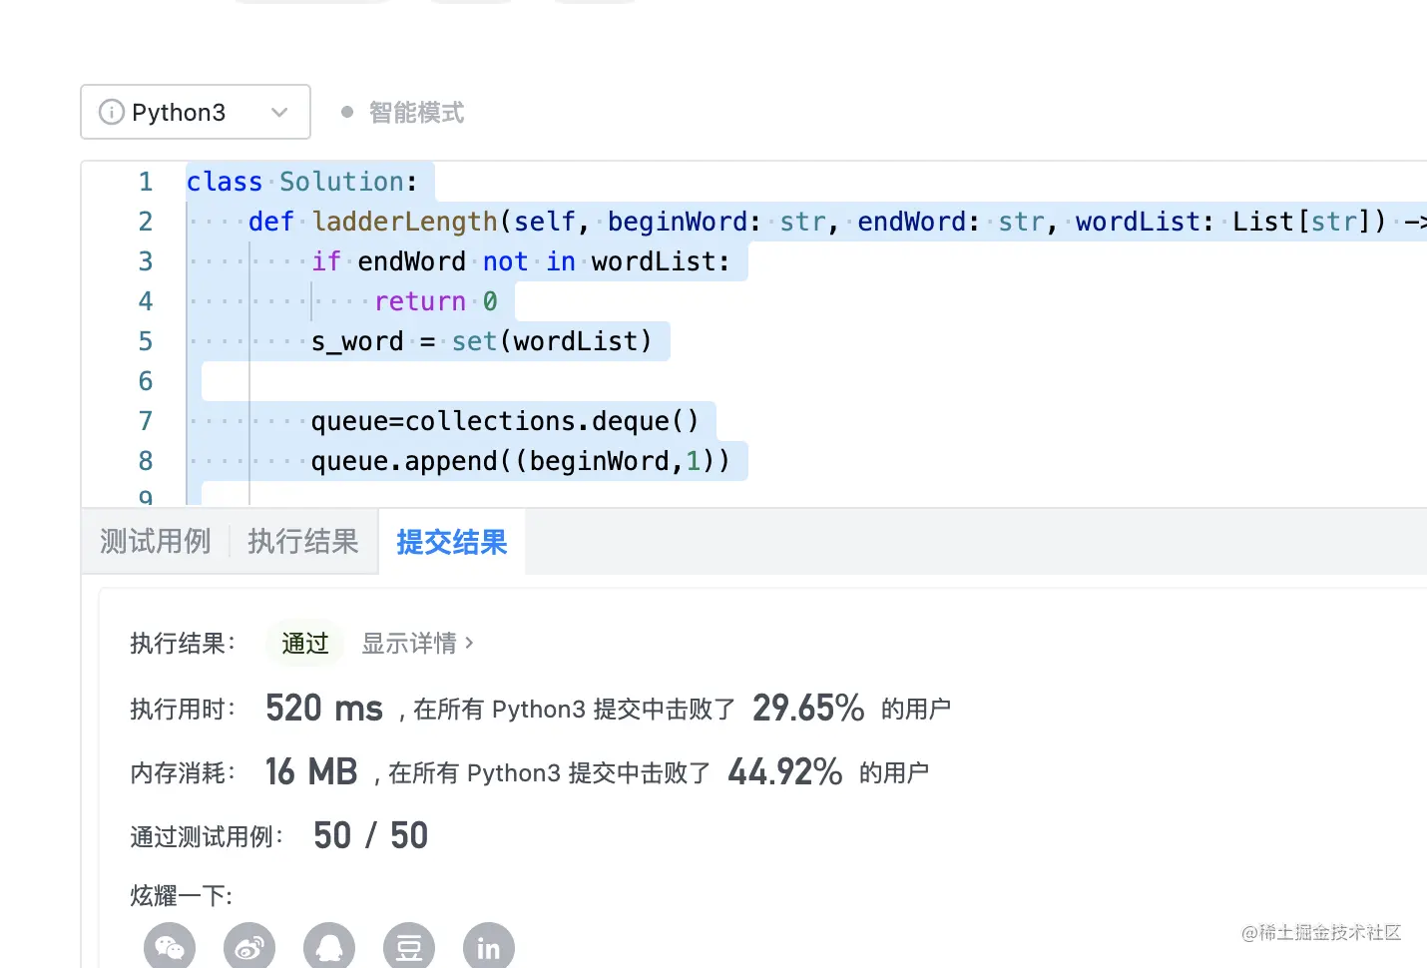Click the return 0 code line
Screen dimensions: 1427x968
coord(435,301)
